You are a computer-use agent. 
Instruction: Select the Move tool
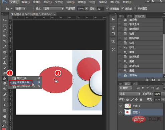(x=5, y=20)
